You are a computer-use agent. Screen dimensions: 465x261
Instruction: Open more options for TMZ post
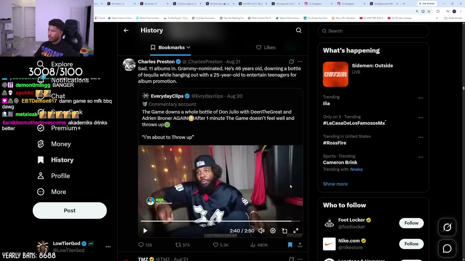coord(300,259)
